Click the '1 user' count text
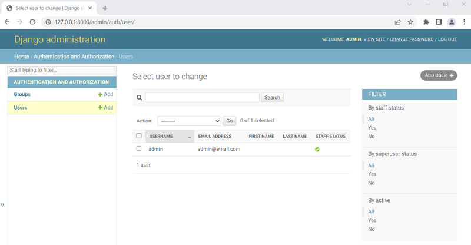The height and width of the screenshot is (245, 471). [x=143, y=165]
